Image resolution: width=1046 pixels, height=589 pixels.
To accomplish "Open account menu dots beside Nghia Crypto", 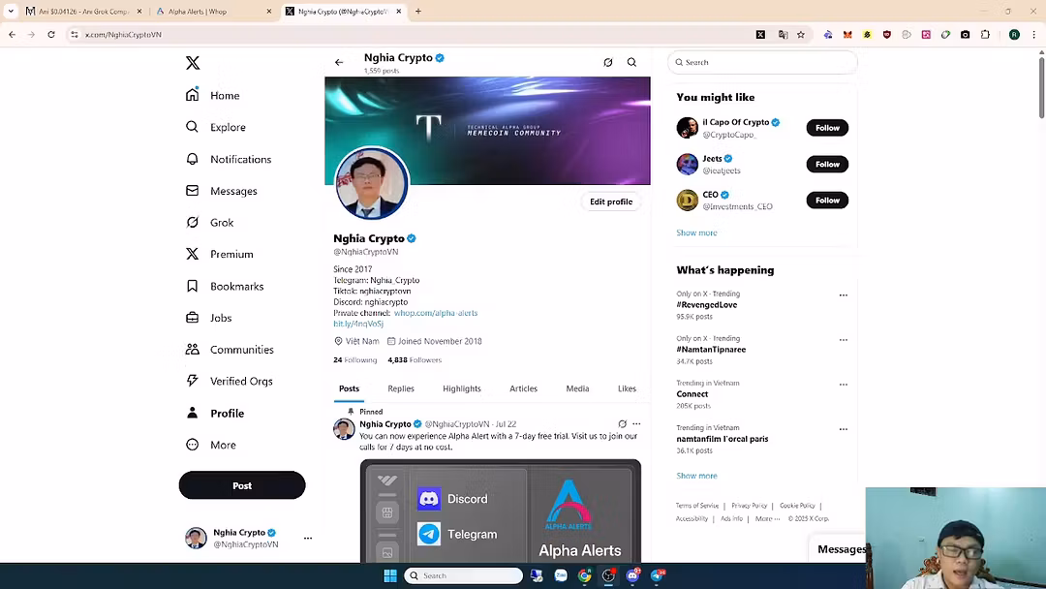I will 308,538.
